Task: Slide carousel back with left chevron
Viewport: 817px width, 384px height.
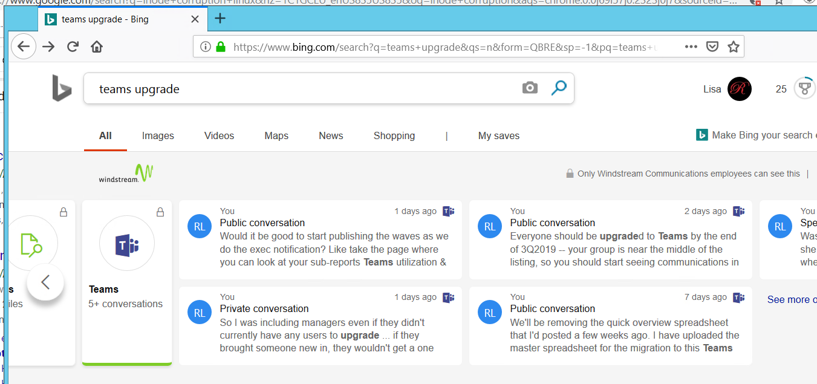Action: (x=45, y=282)
